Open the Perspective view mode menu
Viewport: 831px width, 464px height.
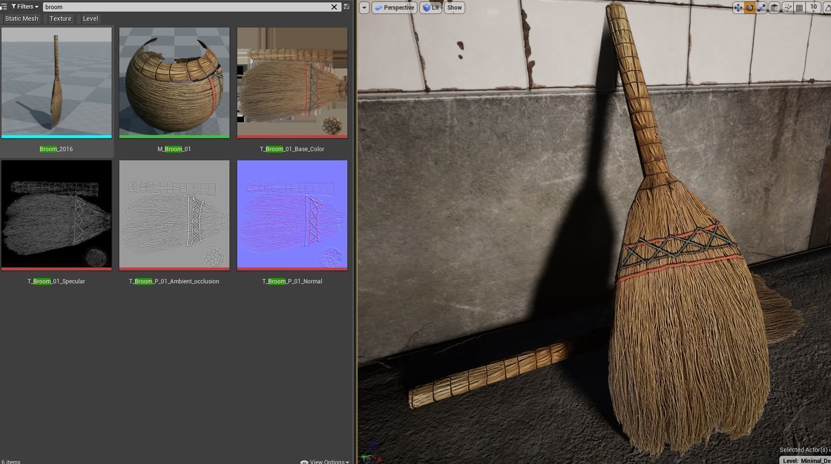coord(394,8)
